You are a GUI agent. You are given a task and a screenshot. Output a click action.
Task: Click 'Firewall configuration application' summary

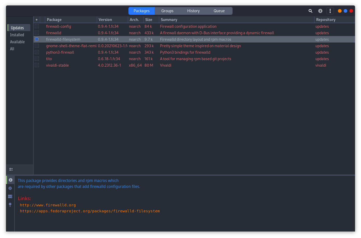188,26
